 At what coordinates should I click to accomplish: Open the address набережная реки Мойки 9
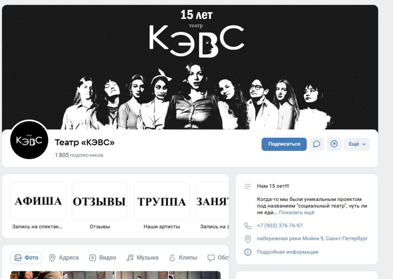pos(312,238)
